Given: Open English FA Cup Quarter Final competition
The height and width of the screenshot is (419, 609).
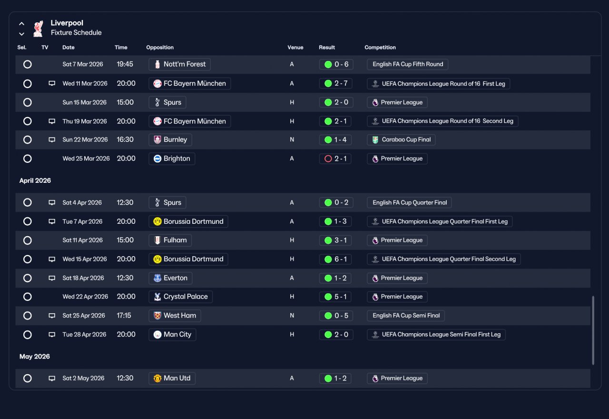Looking at the screenshot, I should click(410, 203).
